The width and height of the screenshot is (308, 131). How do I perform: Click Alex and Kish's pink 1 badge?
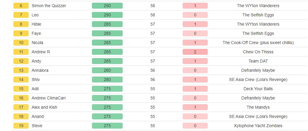click(195, 107)
